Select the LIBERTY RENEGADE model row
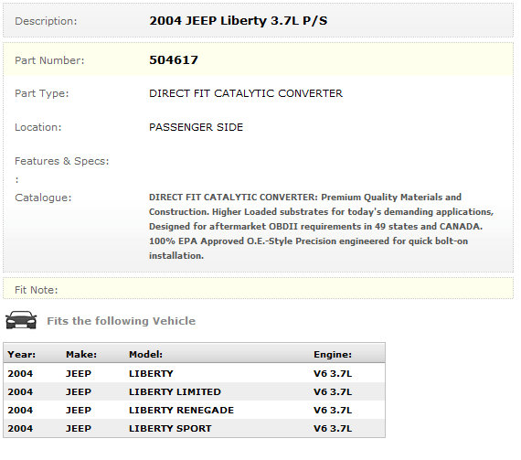The height and width of the screenshot is (460, 521). pyautogui.click(x=194, y=410)
